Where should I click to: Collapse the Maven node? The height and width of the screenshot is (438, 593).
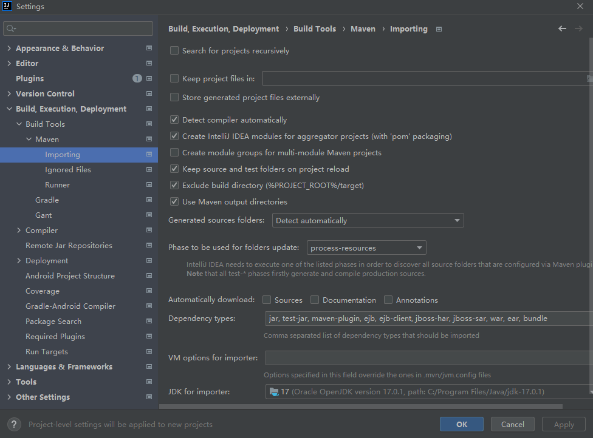[x=29, y=139]
